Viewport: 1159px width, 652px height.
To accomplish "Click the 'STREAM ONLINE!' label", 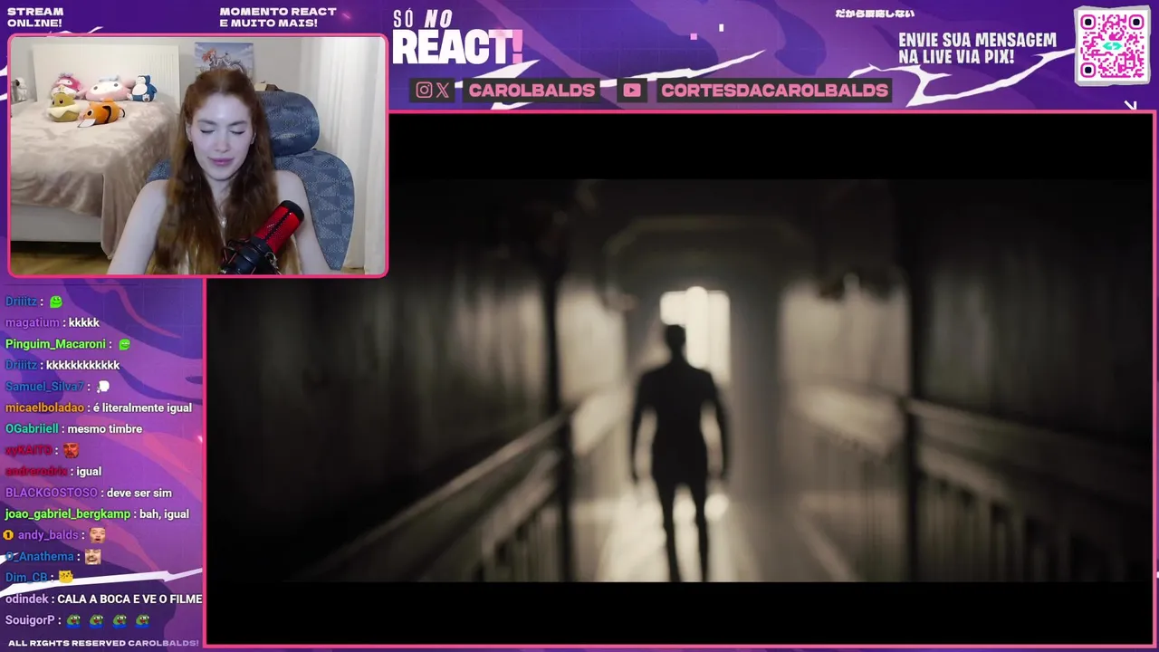I will (x=35, y=17).
